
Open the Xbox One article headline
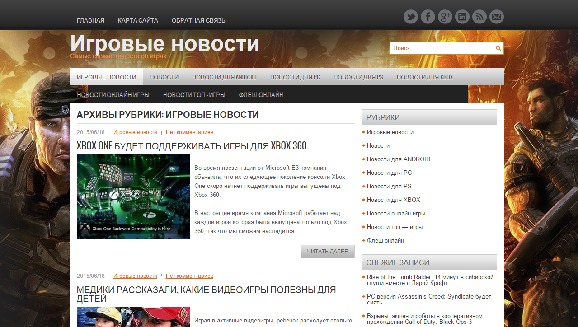click(x=192, y=146)
